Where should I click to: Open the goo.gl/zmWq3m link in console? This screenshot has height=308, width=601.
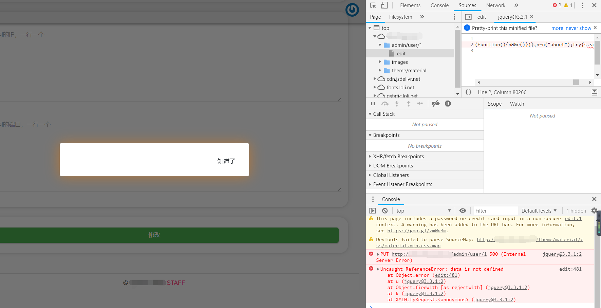tap(417, 231)
